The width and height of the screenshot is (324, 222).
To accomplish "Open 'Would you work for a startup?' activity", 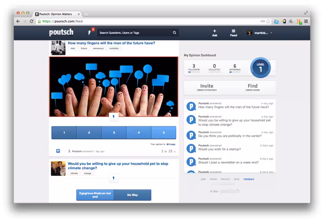I will point(219,149).
